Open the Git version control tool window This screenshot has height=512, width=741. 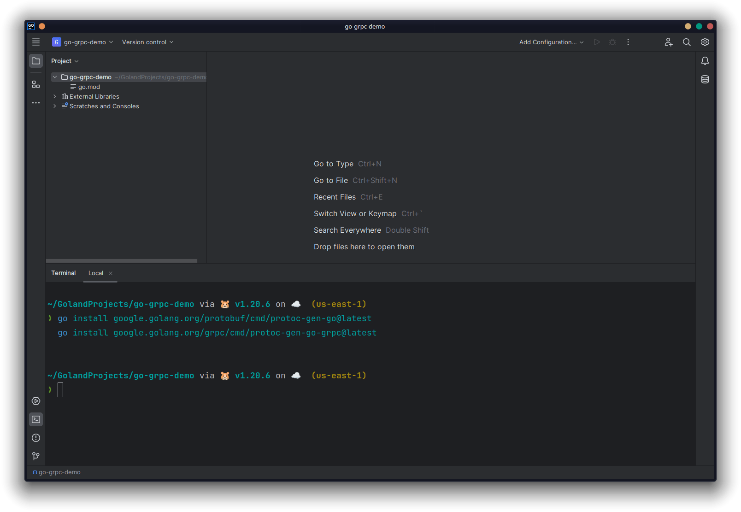[x=36, y=456]
